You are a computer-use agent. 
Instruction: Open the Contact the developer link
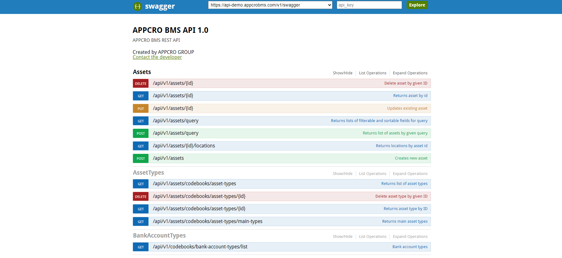[x=157, y=57]
